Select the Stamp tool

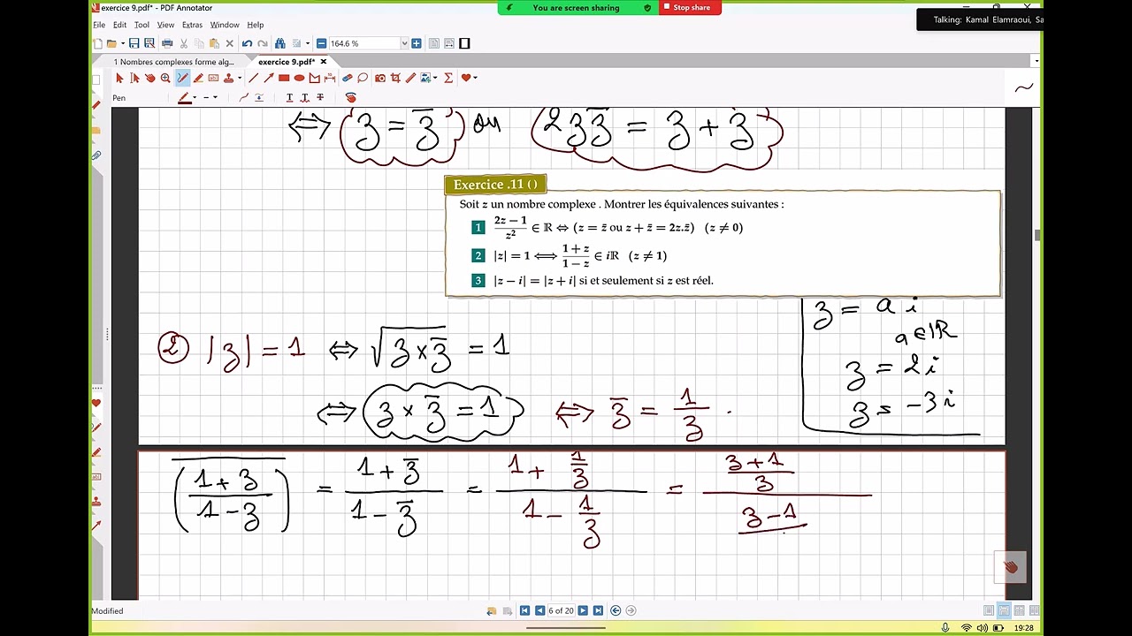pos(229,78)
